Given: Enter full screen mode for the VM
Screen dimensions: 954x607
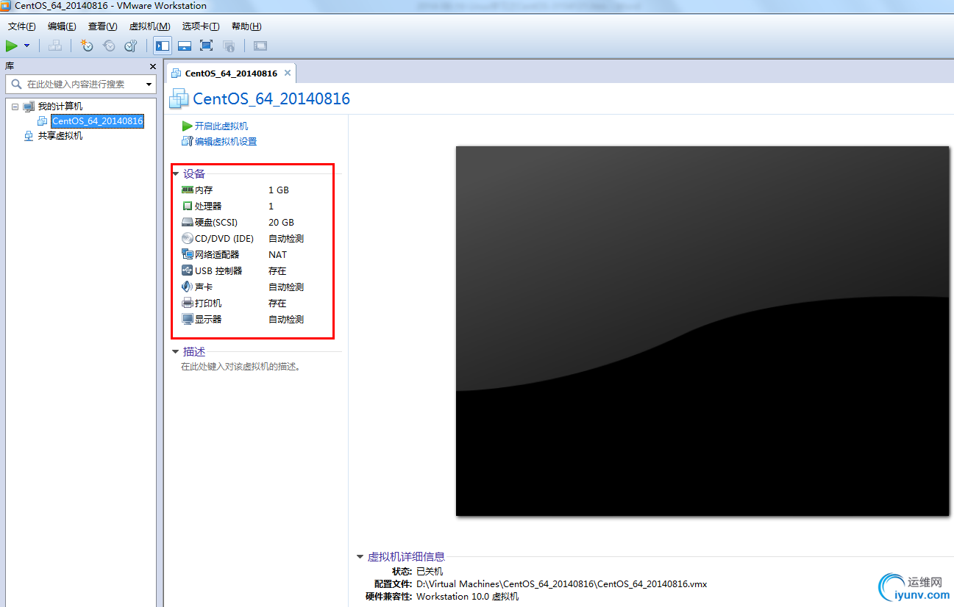Looking at the screenshot, I should click(207, 46).
